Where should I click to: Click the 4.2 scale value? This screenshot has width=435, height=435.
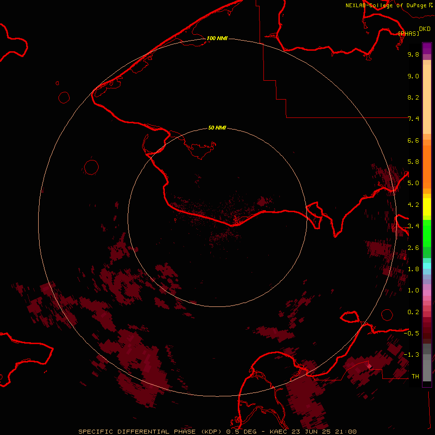[413, 205]
